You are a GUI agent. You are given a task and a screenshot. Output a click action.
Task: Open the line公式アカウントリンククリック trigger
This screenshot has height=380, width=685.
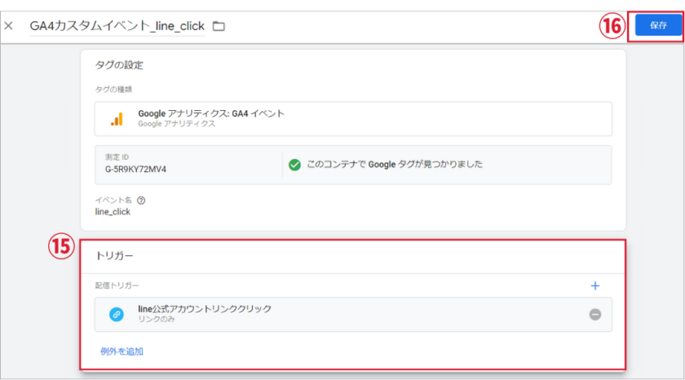click(x=205, y=309)
